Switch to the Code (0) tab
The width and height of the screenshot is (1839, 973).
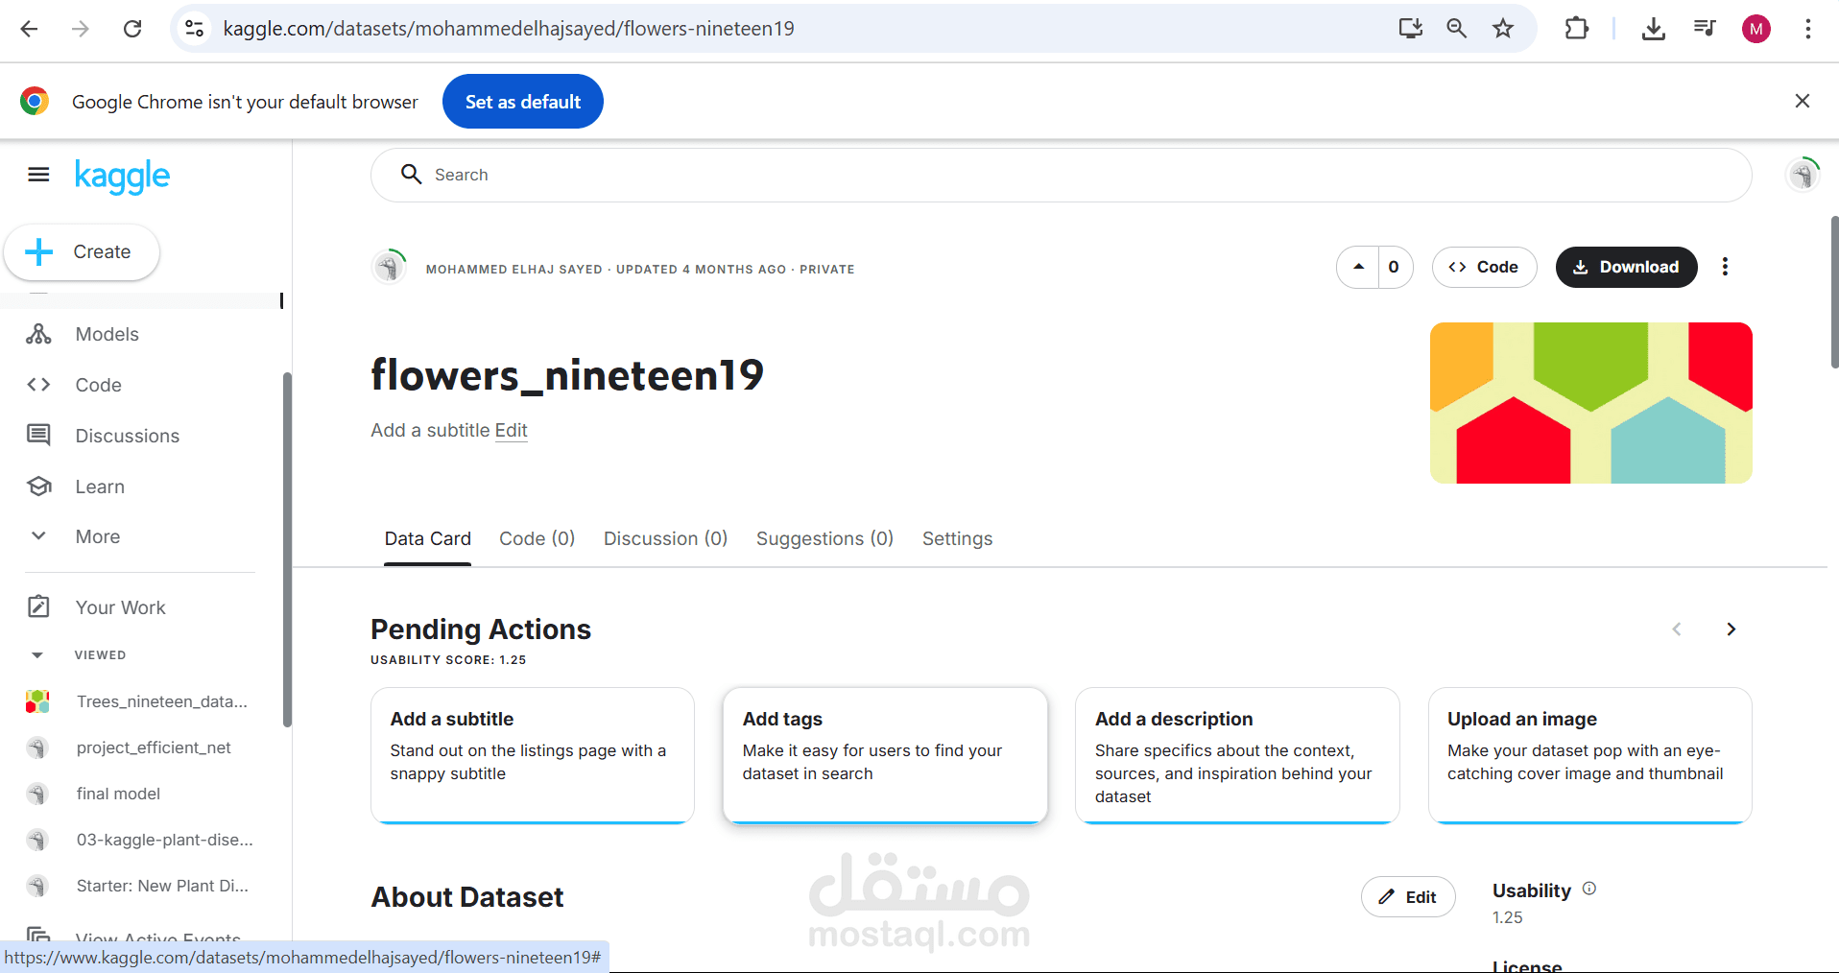point(537,538)
